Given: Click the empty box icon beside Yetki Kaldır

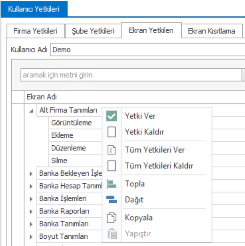Looking at the screenshot, I should (112, 132).
